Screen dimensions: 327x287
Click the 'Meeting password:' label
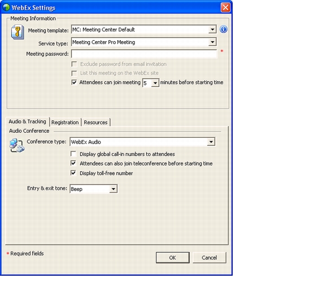[47, 54]
